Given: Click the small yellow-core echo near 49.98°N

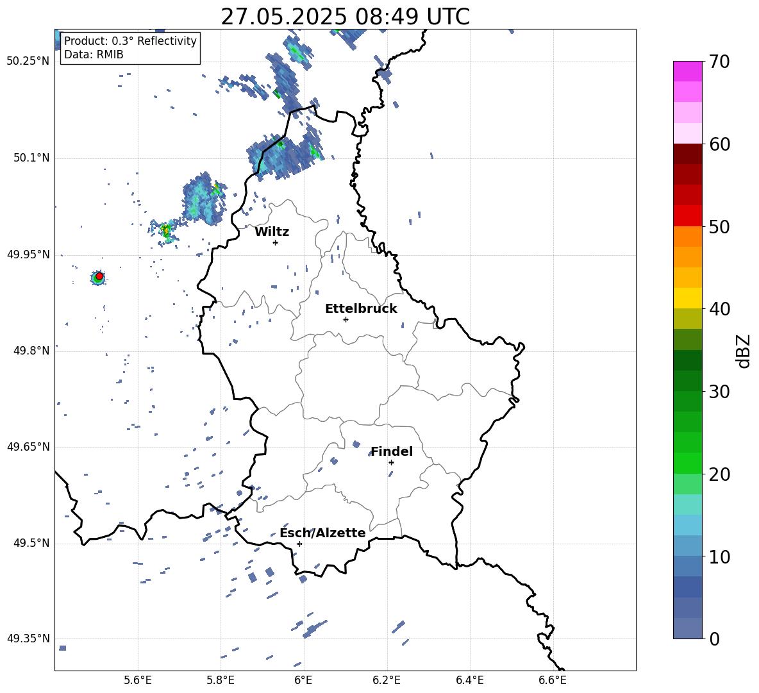Looking at the screenshot, I should tap(166, 230).
